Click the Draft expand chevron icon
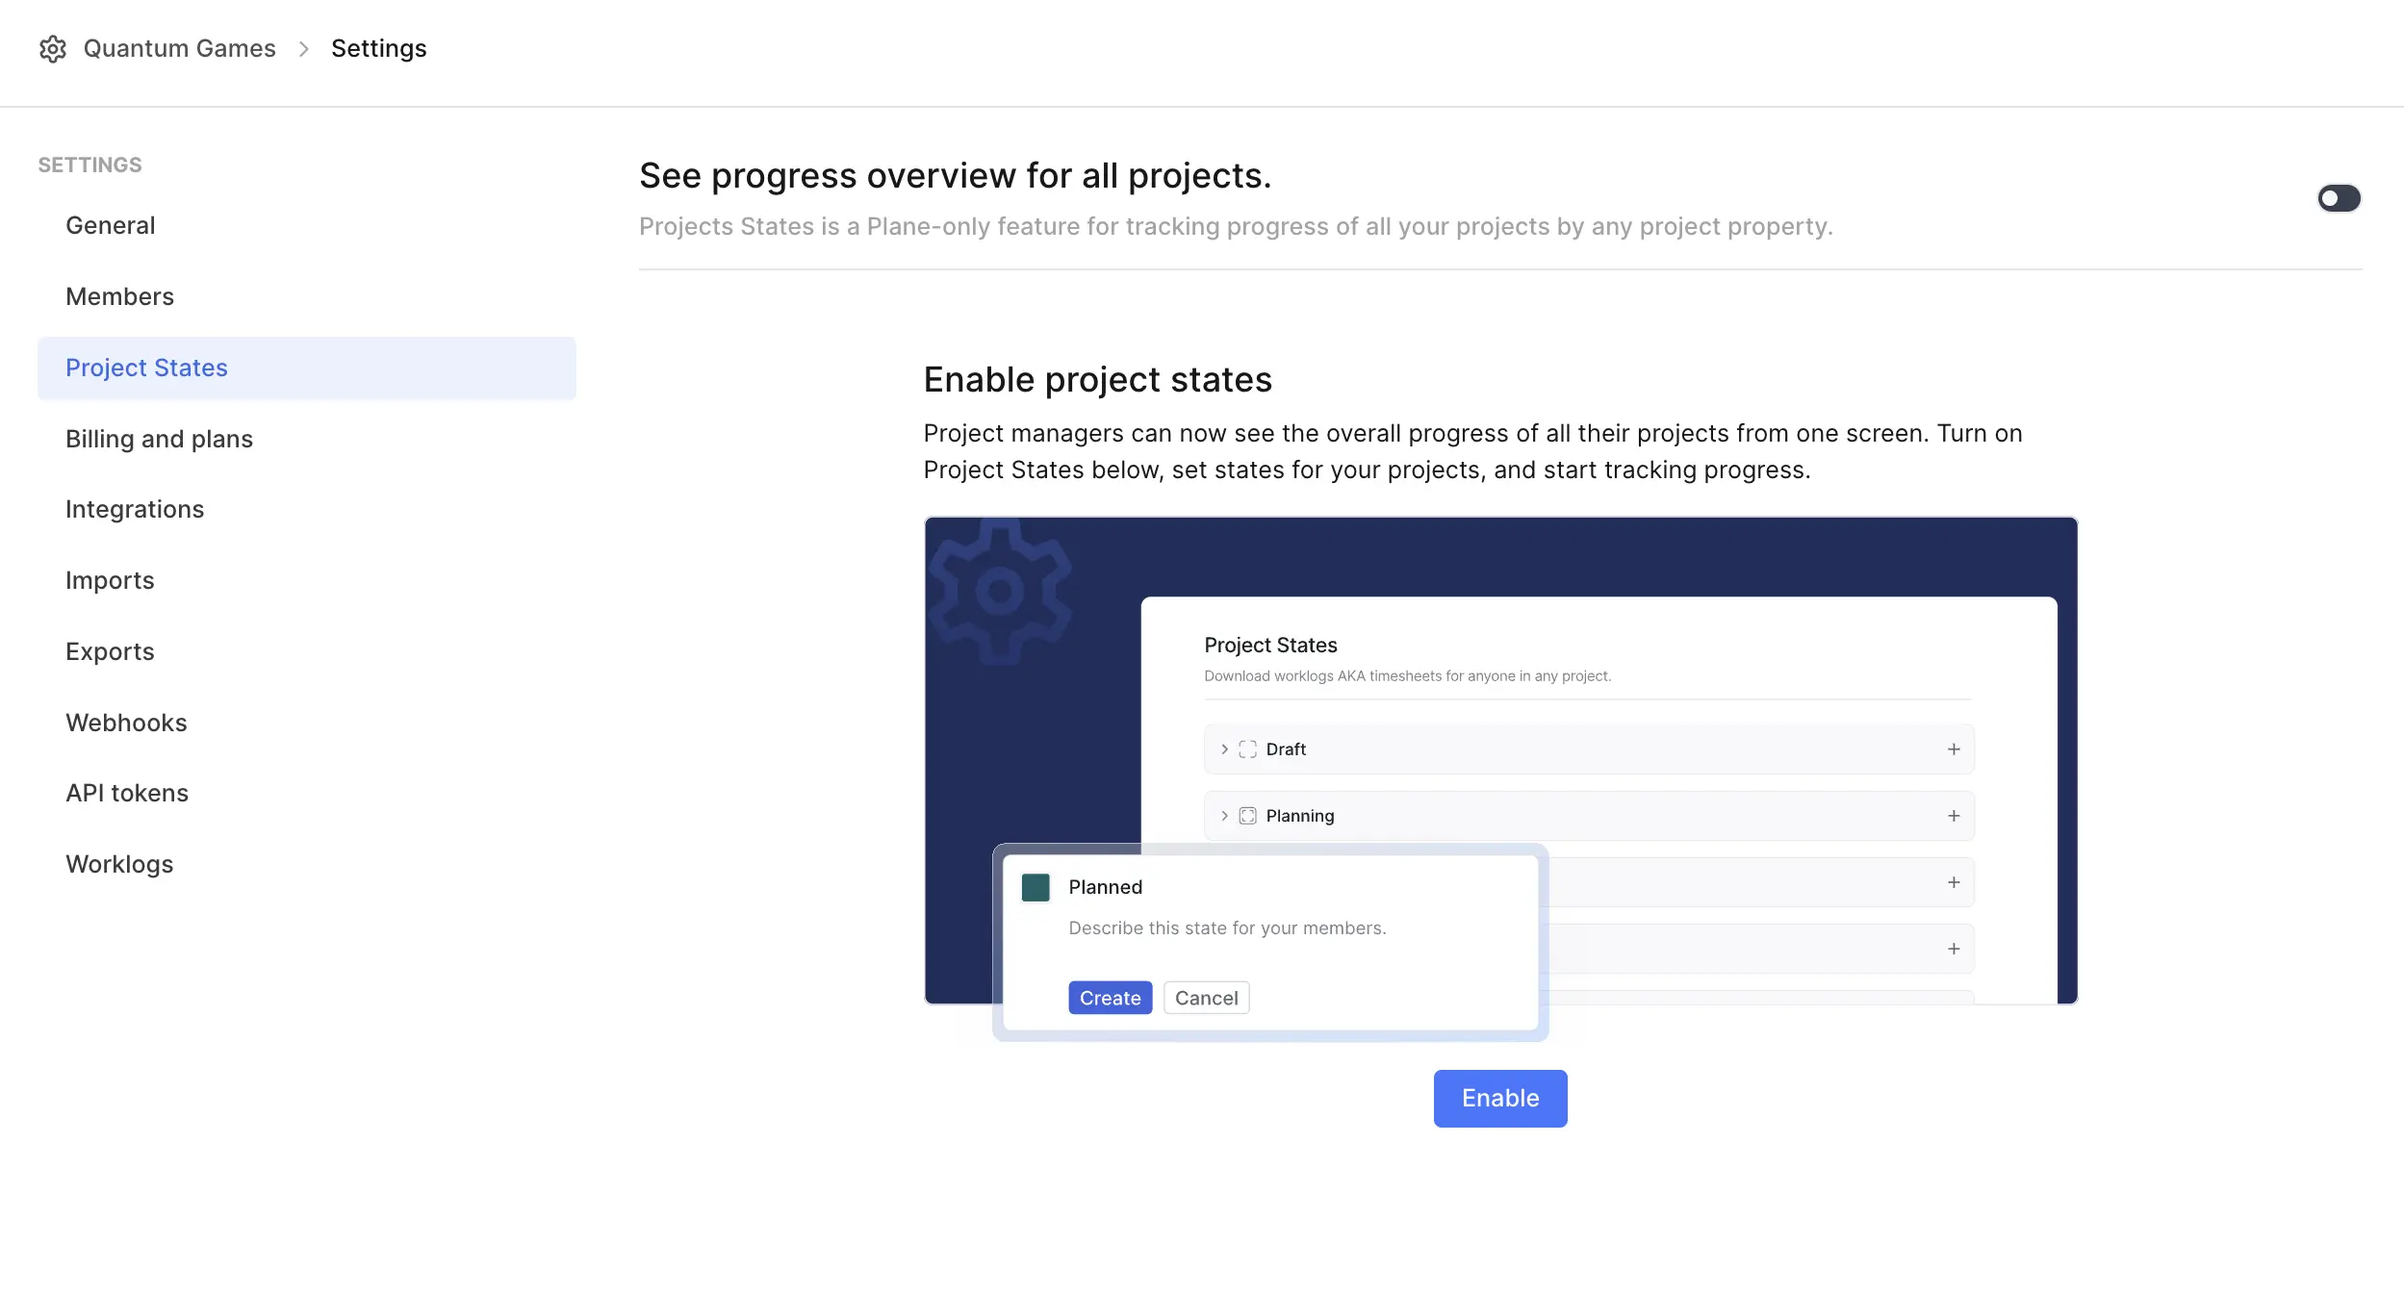 point(1225,748)
